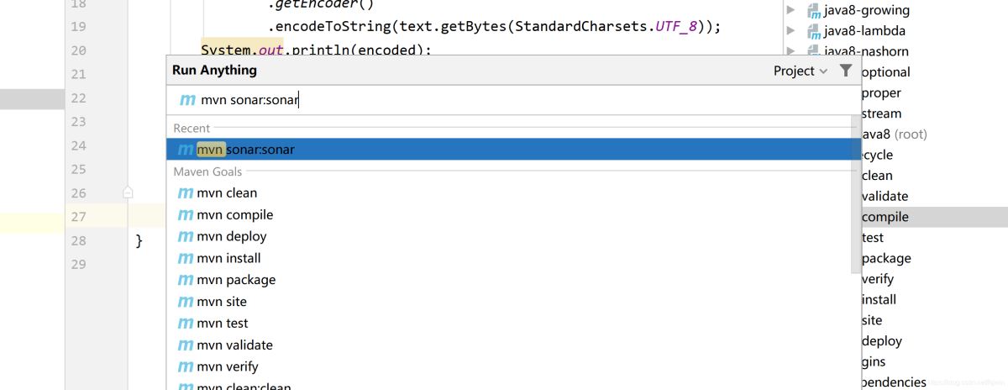1008x390 pixels.
Task: Click the java8-lambda Maven module icon
Action: (x=813, y=32)
